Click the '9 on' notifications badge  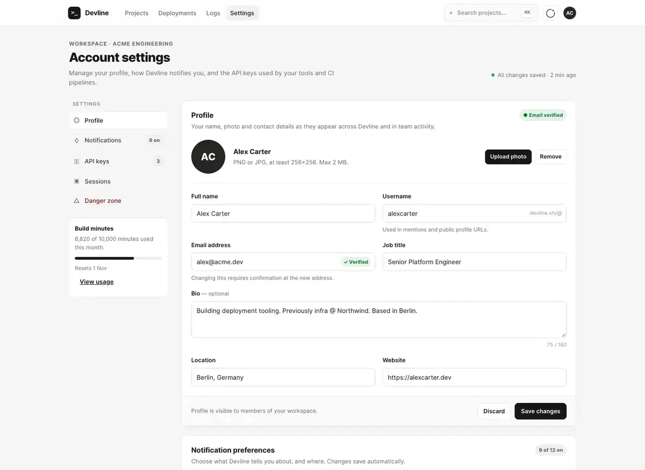tap(154, 140)
